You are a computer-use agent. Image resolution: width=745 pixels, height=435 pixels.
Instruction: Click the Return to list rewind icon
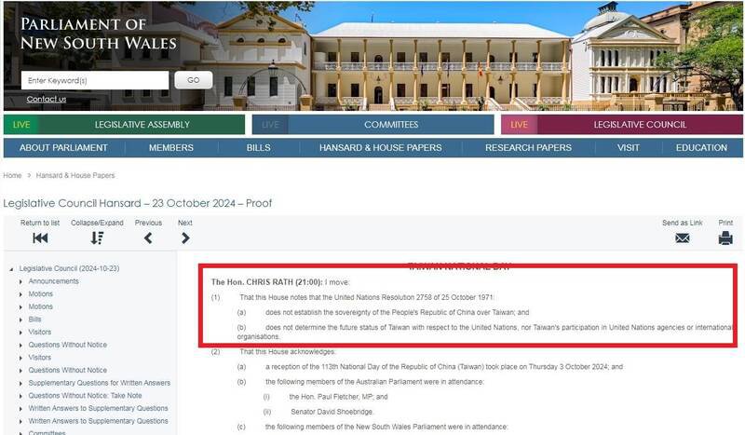pyautogui.click(x=40, y=238)
